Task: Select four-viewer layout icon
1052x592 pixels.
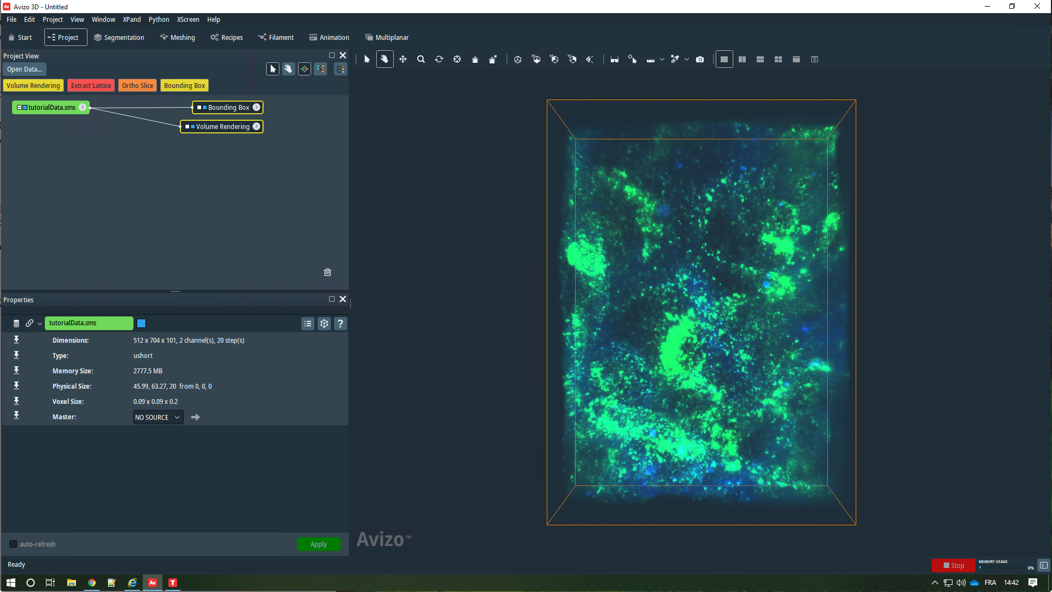Action: (x=778, y=59)
